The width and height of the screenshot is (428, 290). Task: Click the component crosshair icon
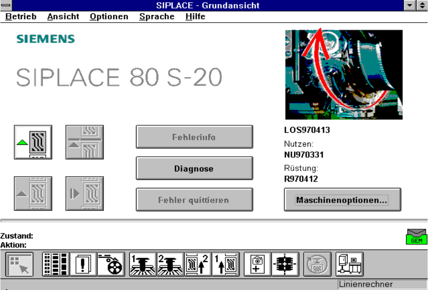285,264
